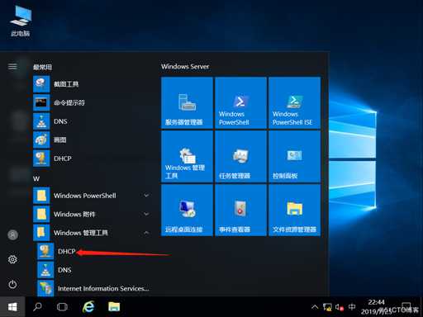
Task: Click the 最常用 section header
Action: (x=42, y=67)
